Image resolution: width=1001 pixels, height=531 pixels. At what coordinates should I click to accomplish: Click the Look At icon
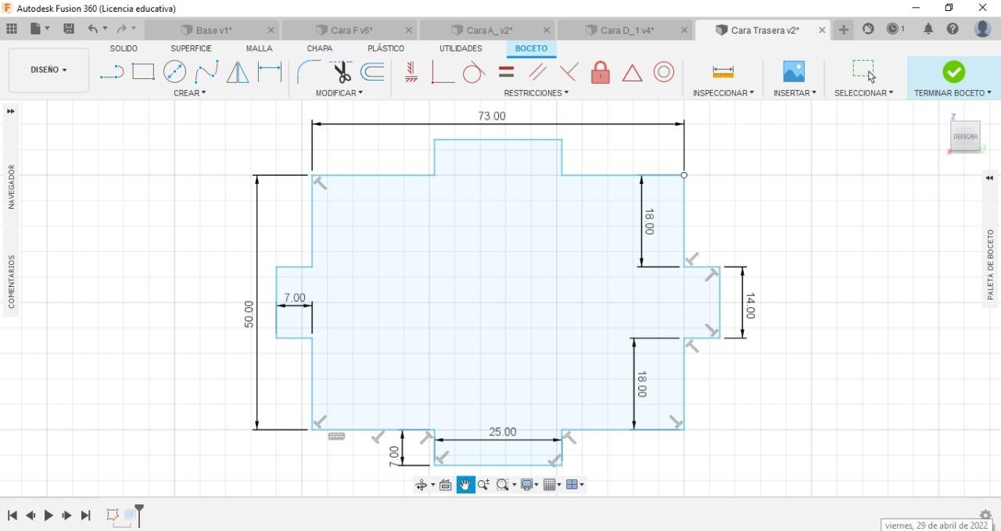click(x=446, y=485)
